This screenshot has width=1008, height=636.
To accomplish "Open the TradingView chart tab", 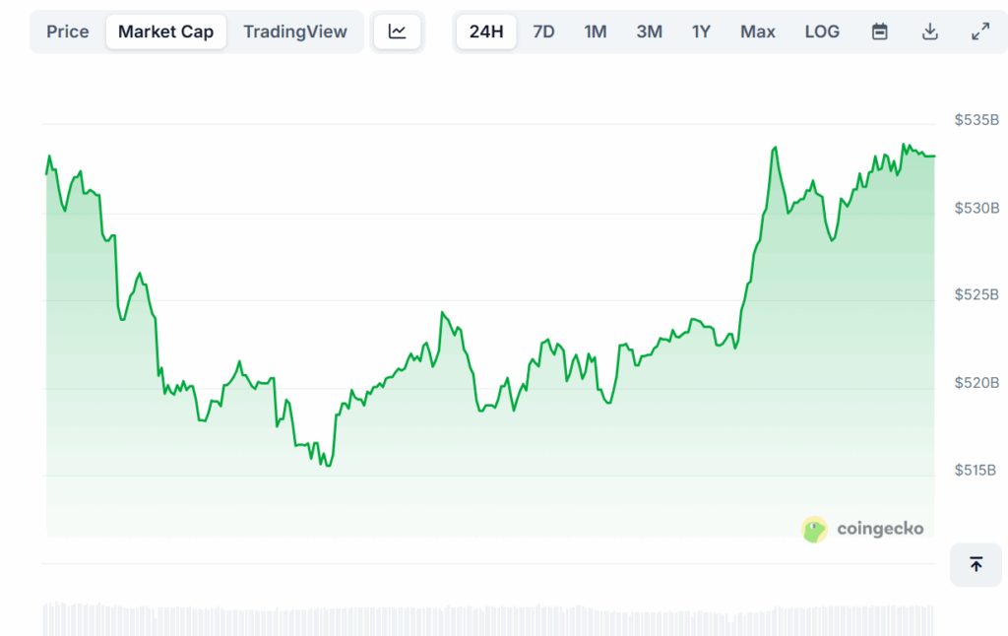I will point(295,32).
